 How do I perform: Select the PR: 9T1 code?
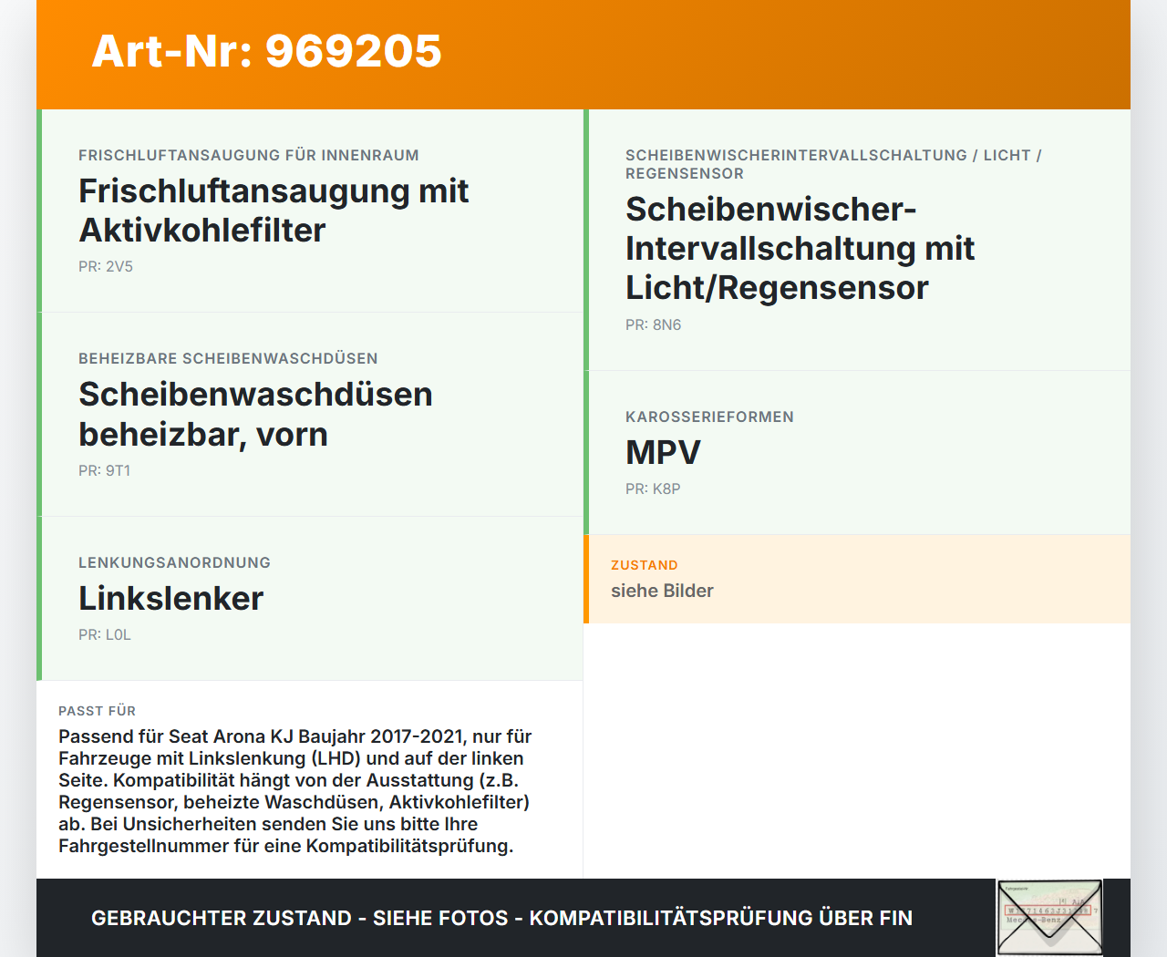click(x=104, y=471)
